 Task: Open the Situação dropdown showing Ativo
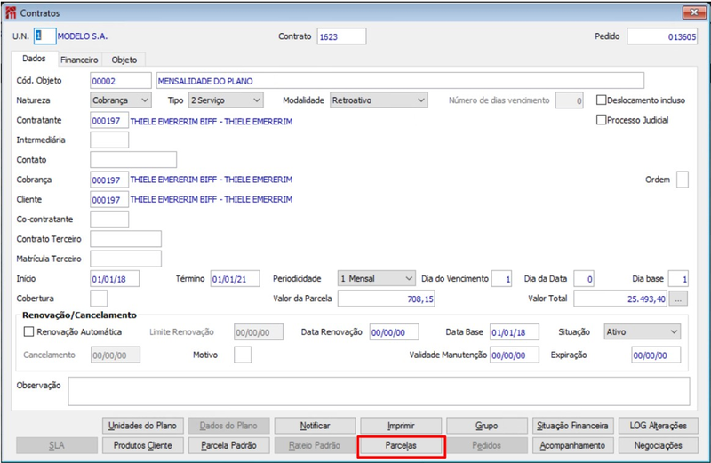point(642,332)
